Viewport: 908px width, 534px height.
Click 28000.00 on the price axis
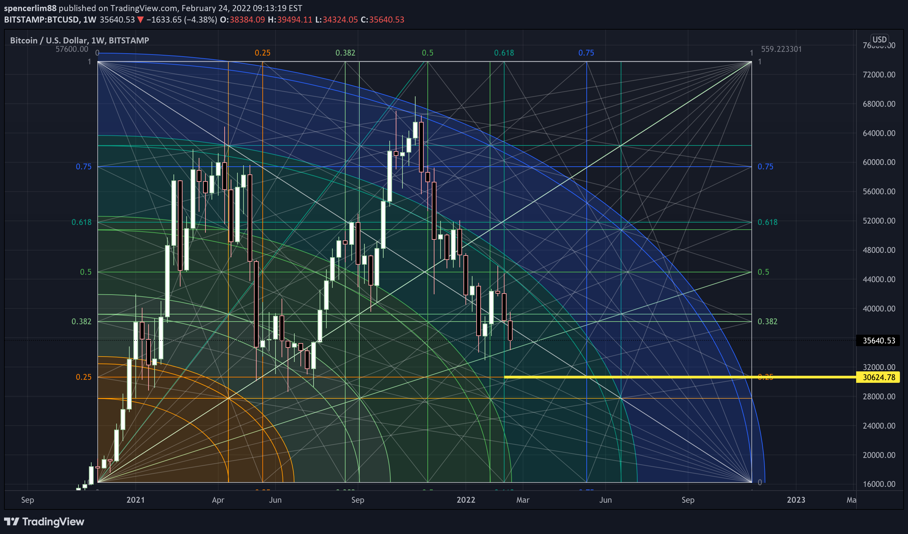879,396
